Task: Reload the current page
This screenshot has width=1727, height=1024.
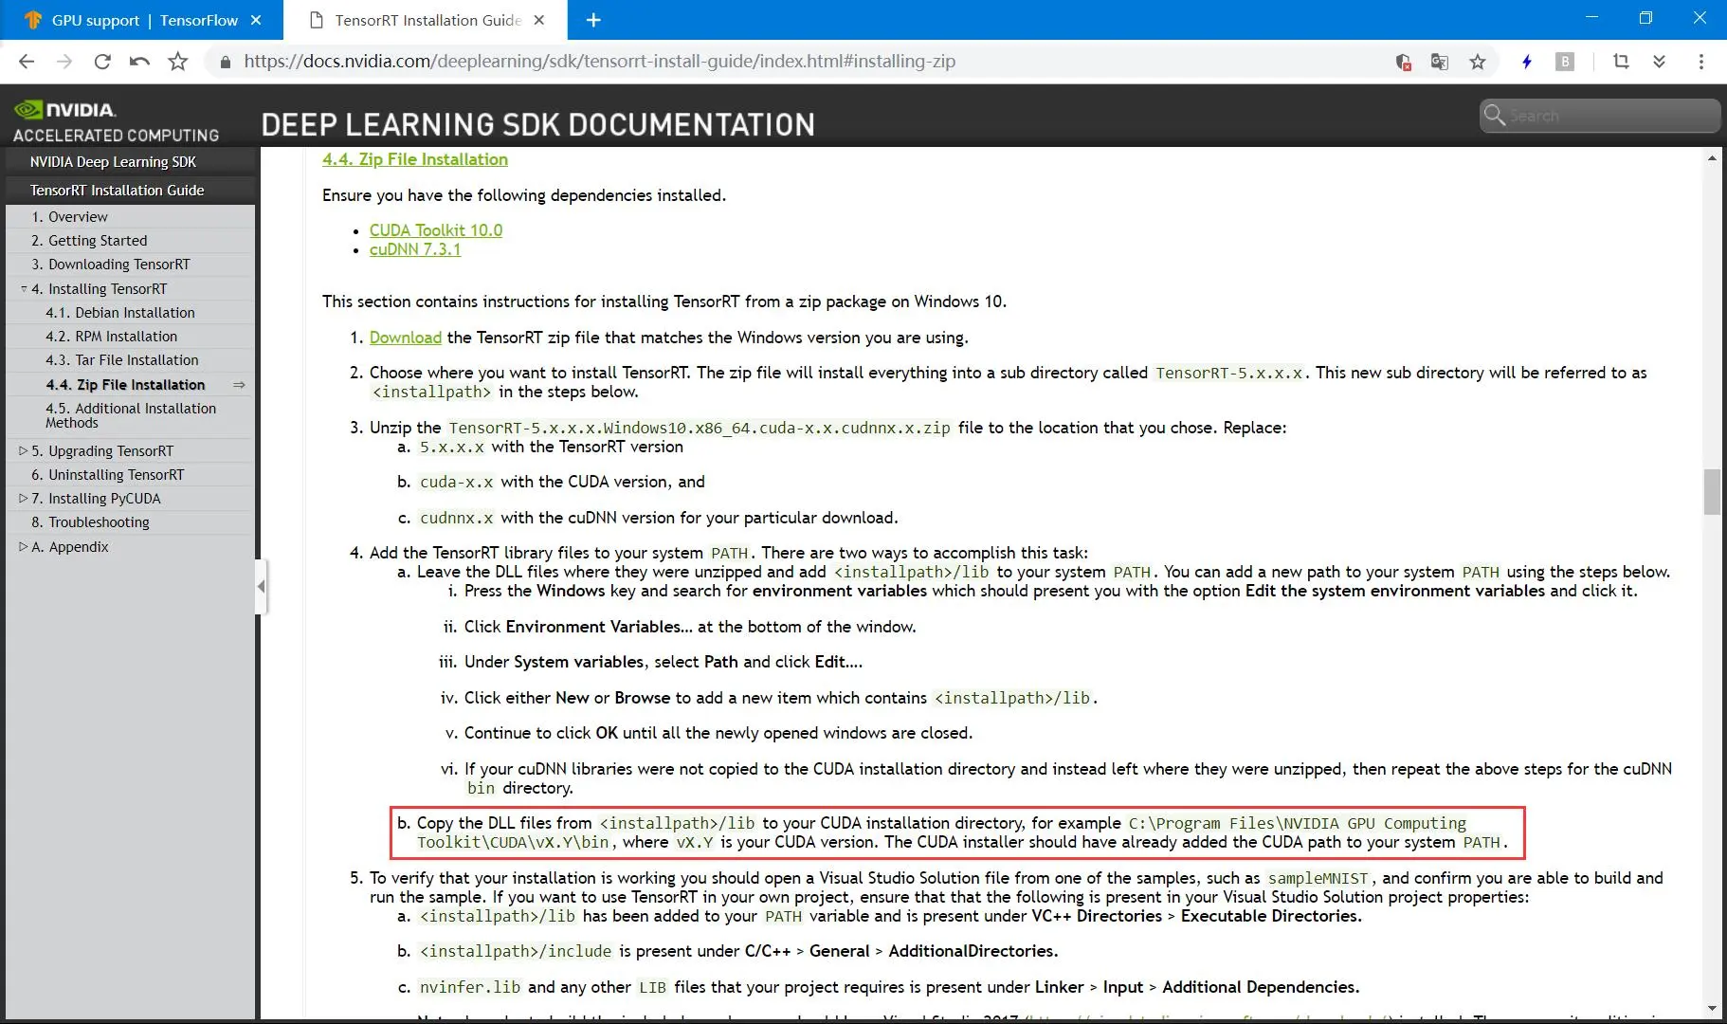Action: [x=102, y=62]
